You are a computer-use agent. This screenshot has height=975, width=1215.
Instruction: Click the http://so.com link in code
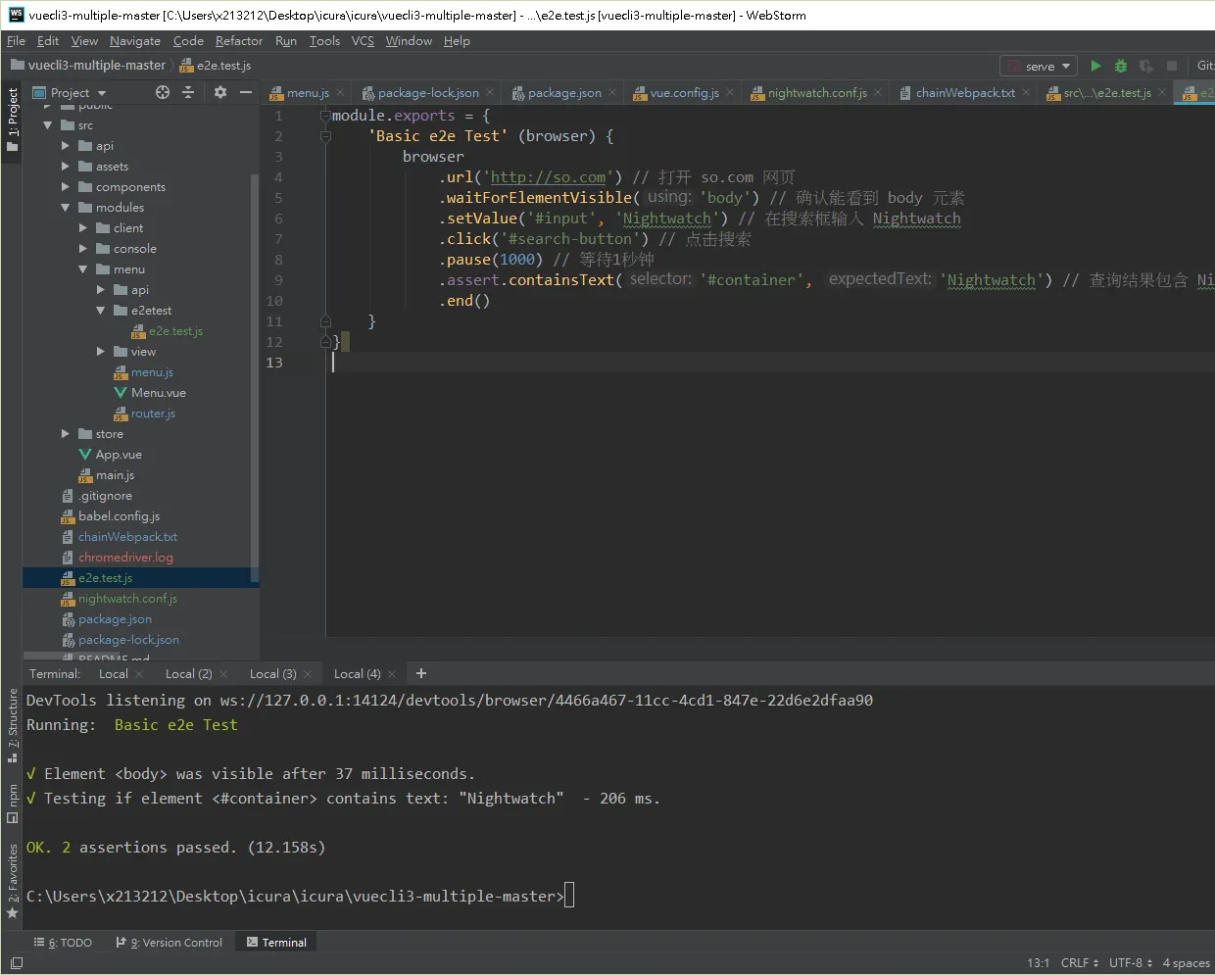pos(548,177)
